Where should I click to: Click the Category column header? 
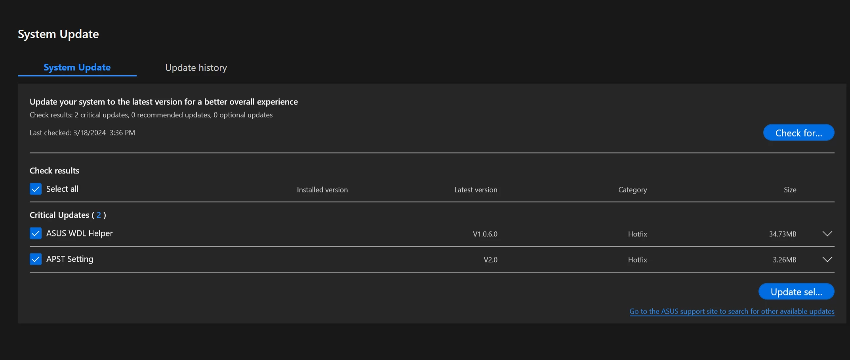pos(633,190)
